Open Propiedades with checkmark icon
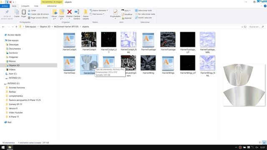 click(x=115, y=12)
